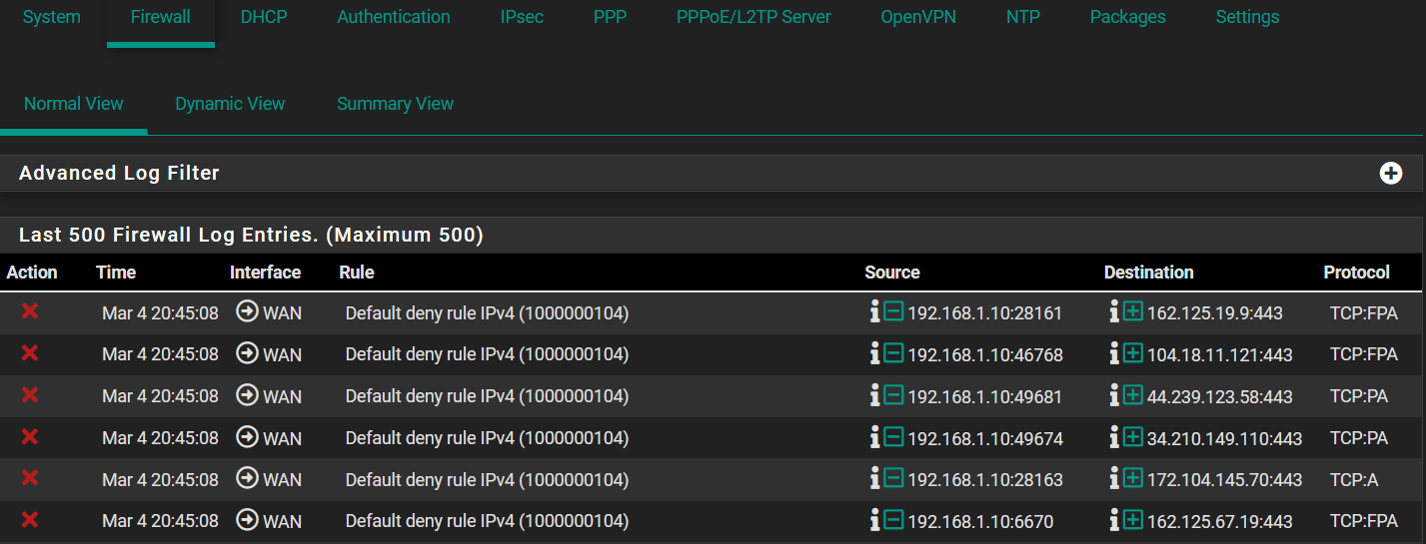1426x544 pixels.
Task: Click the Rule column header
Action: click(x=357, y=272)
